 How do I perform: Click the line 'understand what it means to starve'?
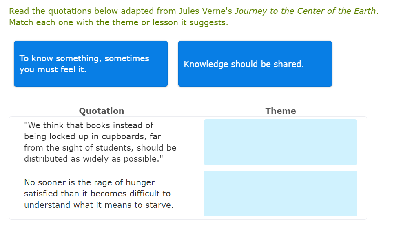[x=98, y=205]
